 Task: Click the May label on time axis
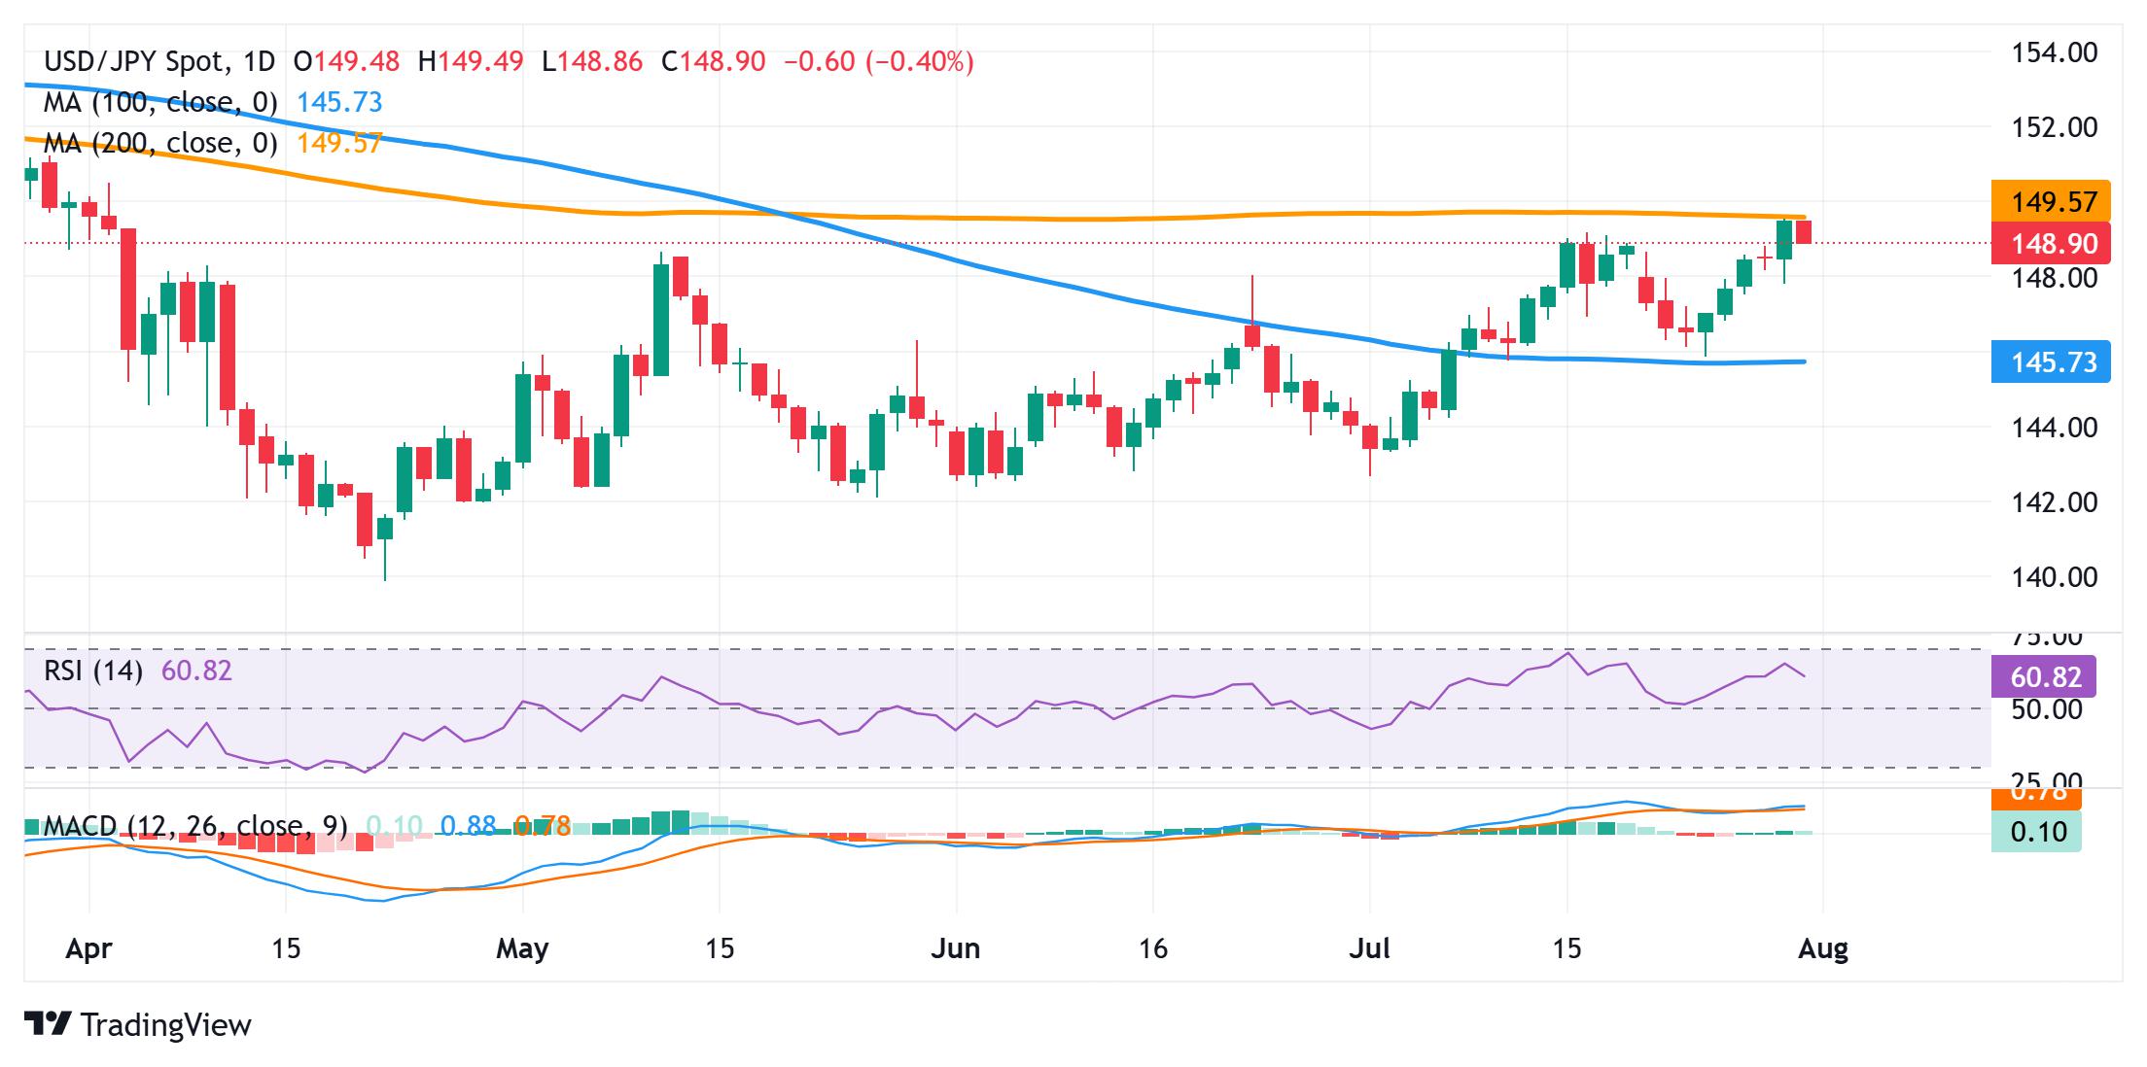pos(522,947)
